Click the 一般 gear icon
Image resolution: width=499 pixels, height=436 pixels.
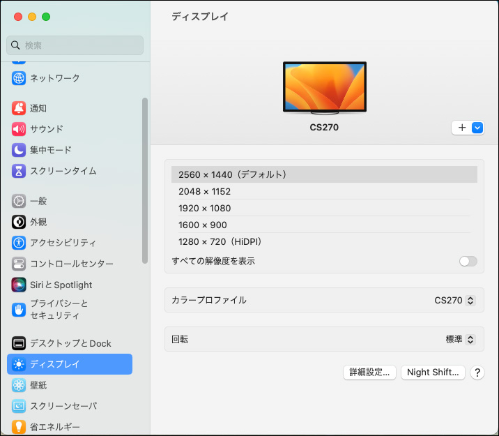click(x=19, y=201)
